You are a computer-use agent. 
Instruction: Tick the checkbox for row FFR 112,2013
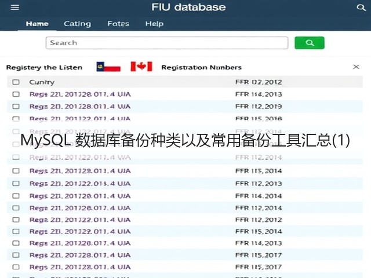(x=16, y=184)
